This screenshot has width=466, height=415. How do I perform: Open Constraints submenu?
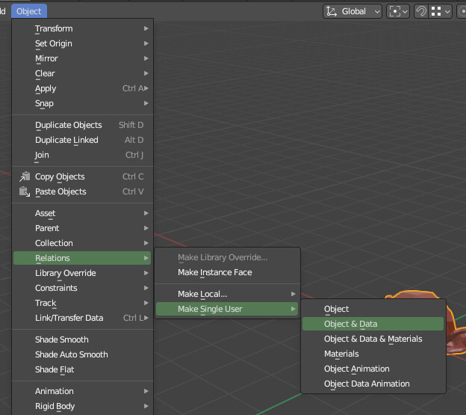(x=82, y=288)
